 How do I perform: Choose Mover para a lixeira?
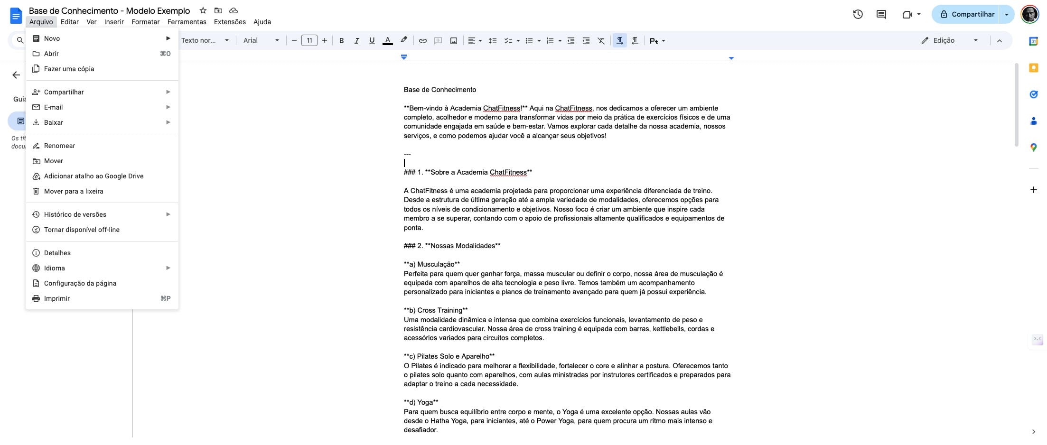tap(102, 191)
